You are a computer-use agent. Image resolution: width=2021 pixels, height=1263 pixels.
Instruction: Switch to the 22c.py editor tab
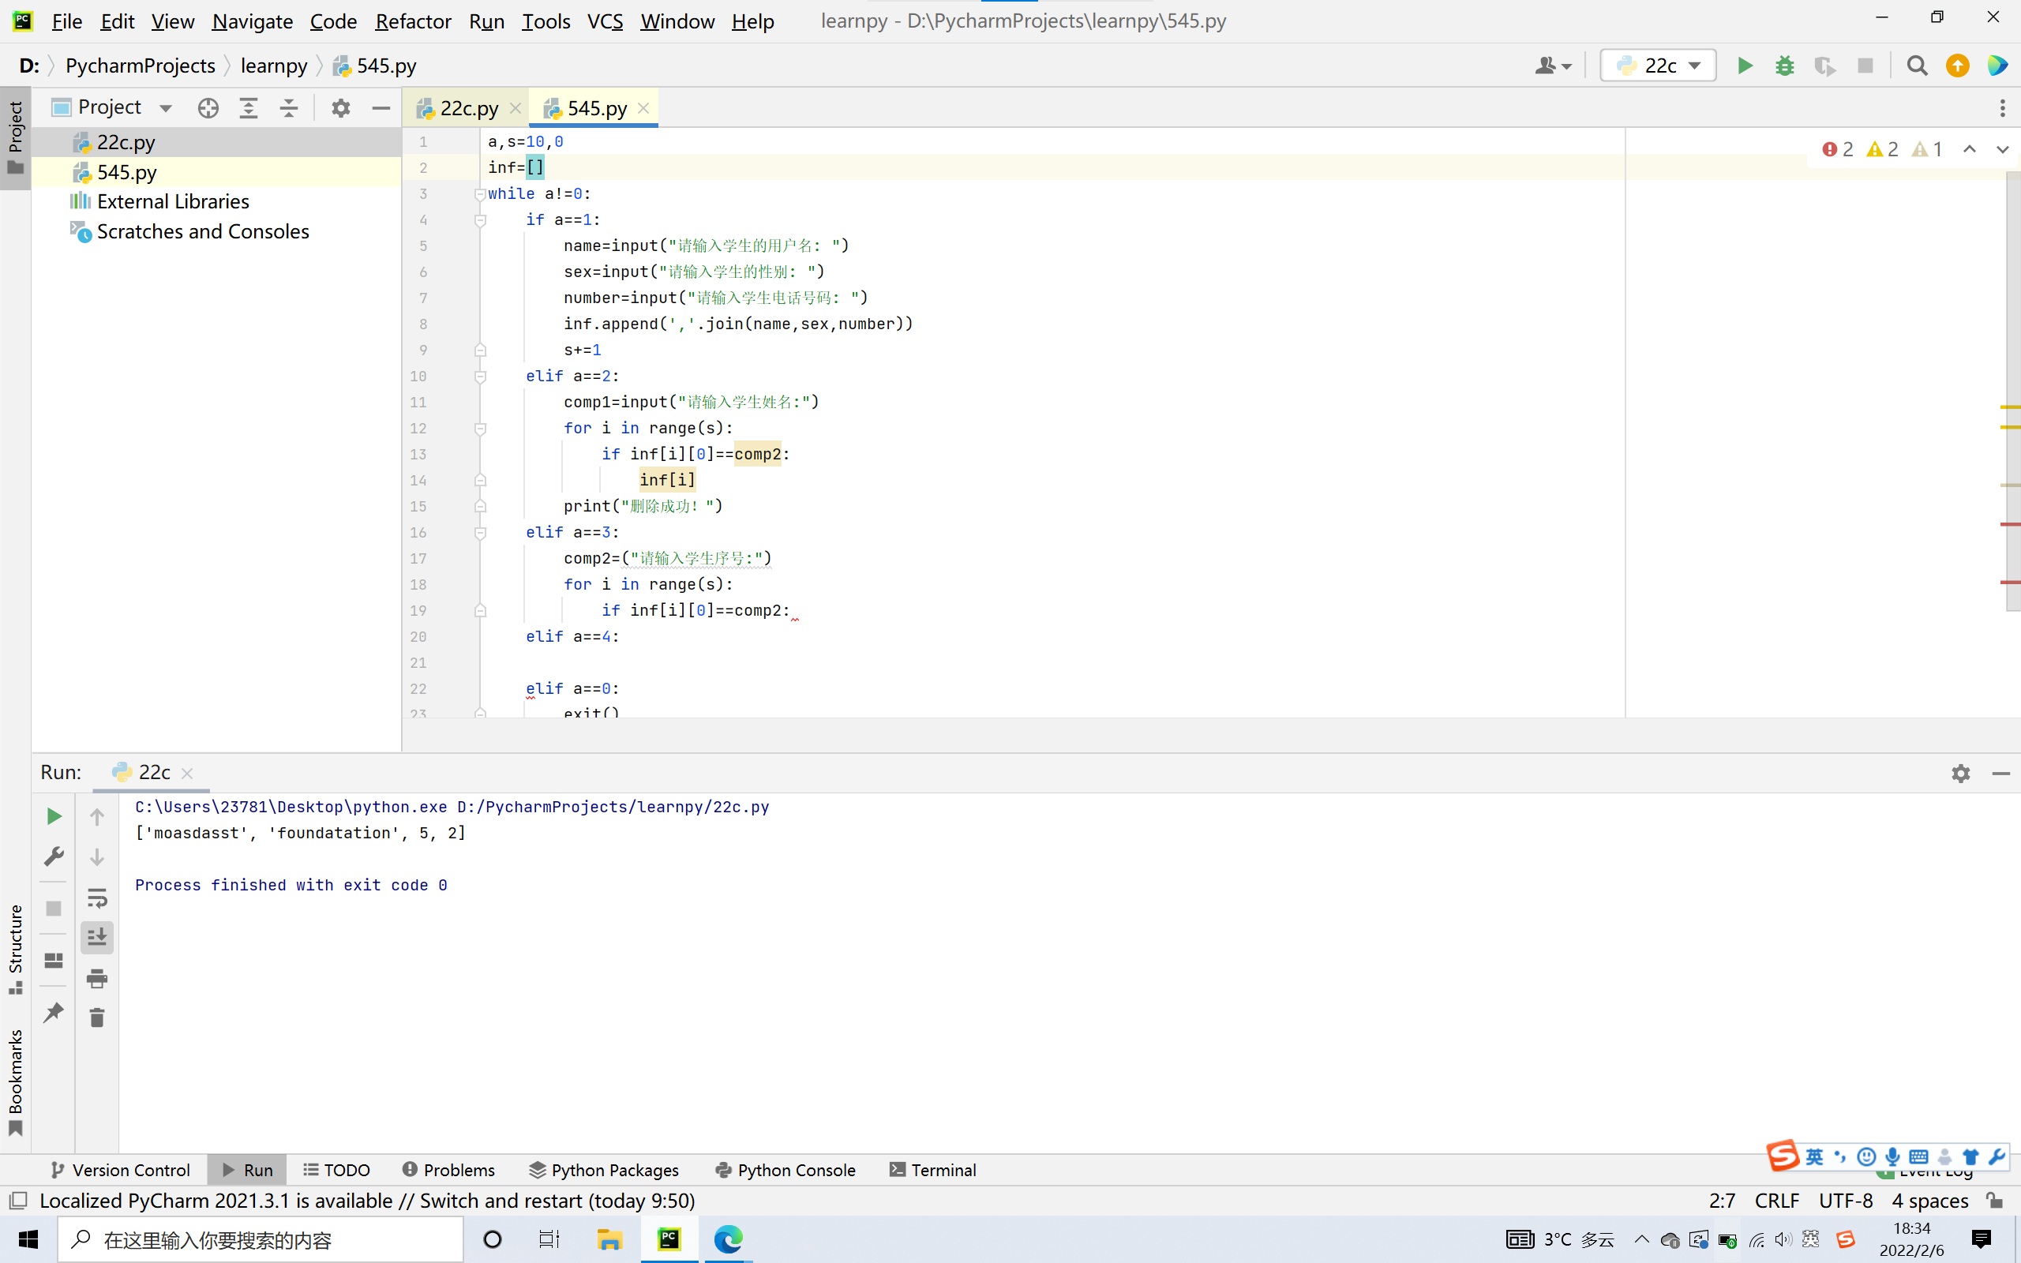pyautogui.click(x=468, y=109)
